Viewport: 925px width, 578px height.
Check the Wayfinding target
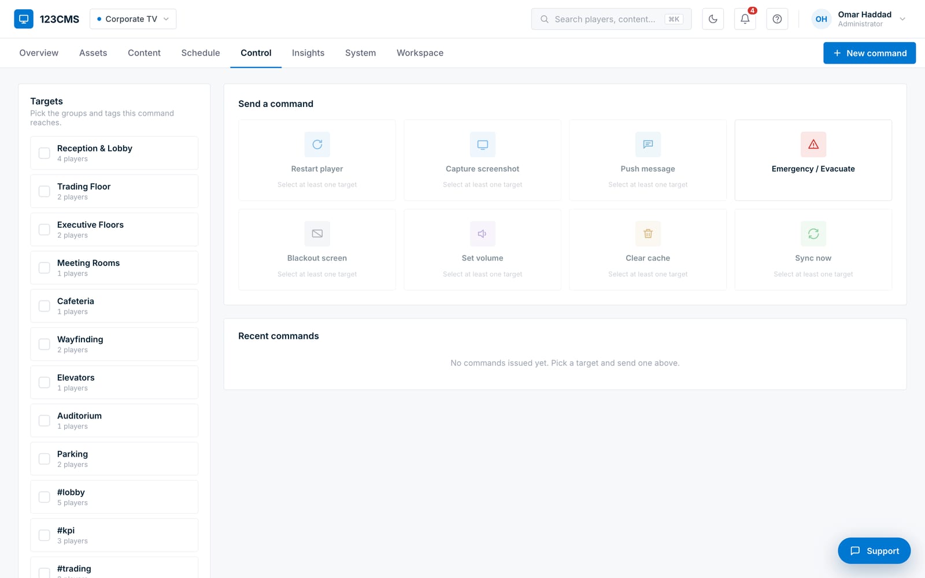[44, 344]
